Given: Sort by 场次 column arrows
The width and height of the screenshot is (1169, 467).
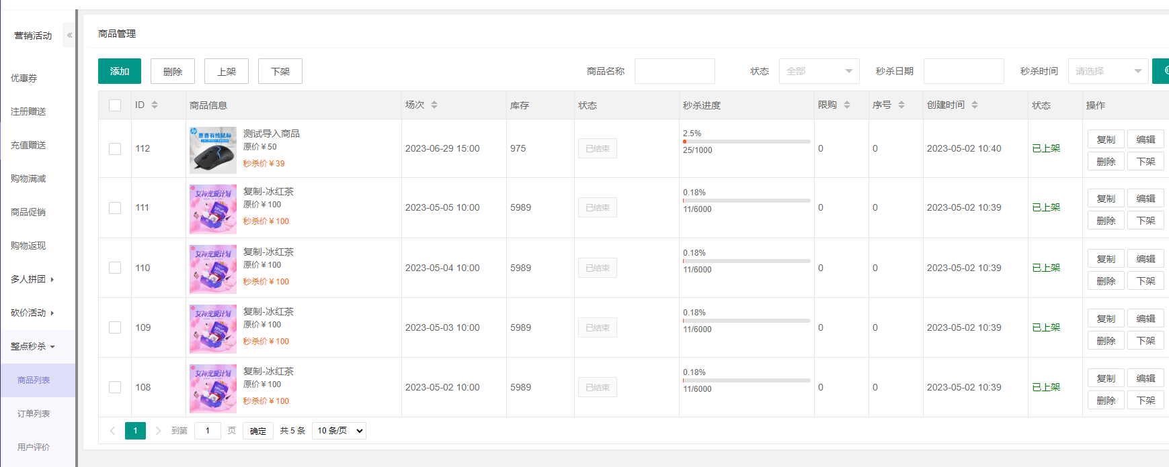Looking at the screenshot, I should point(434,105).
